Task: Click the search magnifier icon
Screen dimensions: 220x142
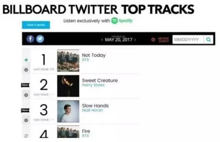Action: point(209,40)
